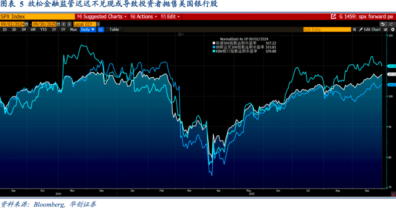Screen dimensions: 396x208
Task: Click the G 1459: spx forward pe title
Action: [x=366, y=17]
